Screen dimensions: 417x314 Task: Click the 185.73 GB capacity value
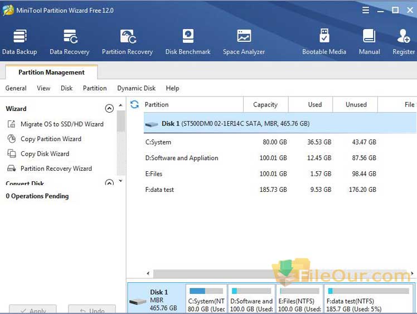point(273,190)
